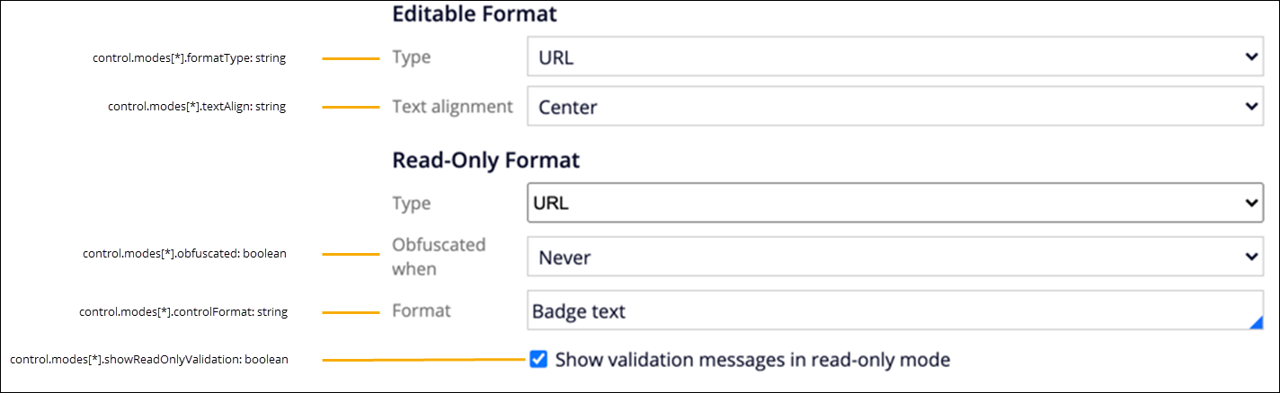Click the chevron arrow of Read-Only Format Type dropdown

(x=1251, y=203)
